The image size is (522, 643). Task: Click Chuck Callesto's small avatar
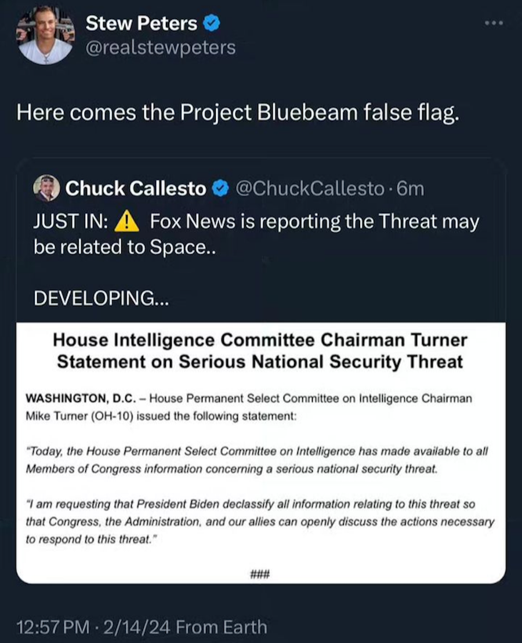(x=46, y=188)
